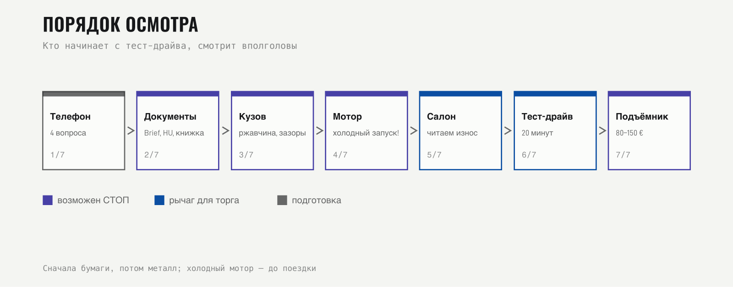
Task: Click the 'читаем износ' subtitle
Action: coord(452,133)
